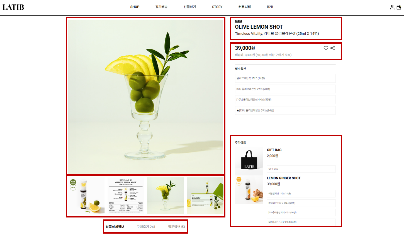Click the share icon beside the price
The width and height of the screenshot is (404, 235).
(333, 48)
